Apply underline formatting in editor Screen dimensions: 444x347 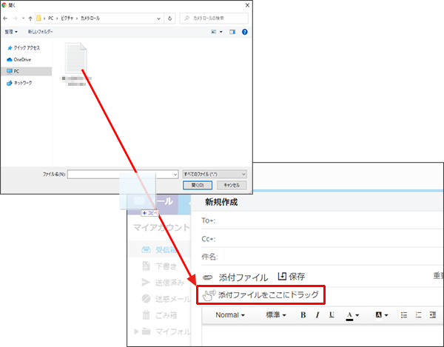coord(331,315)
